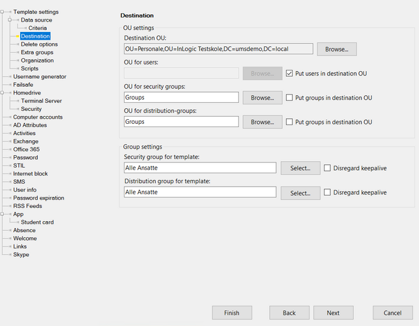
Task: Browse for the Destination OU
Action: click(x=337, y=49)
